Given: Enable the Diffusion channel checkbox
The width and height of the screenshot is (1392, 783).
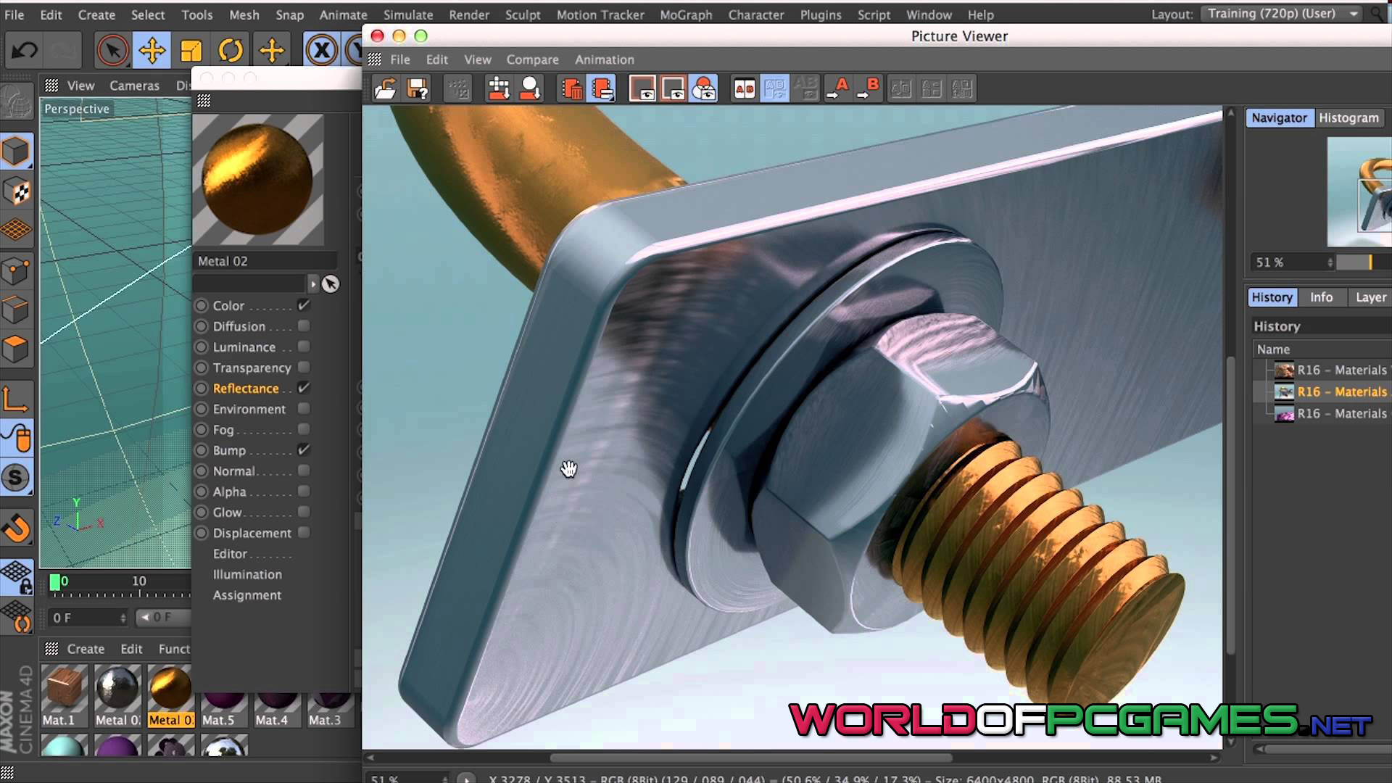Looking at the screenshot, I should 304,326.
